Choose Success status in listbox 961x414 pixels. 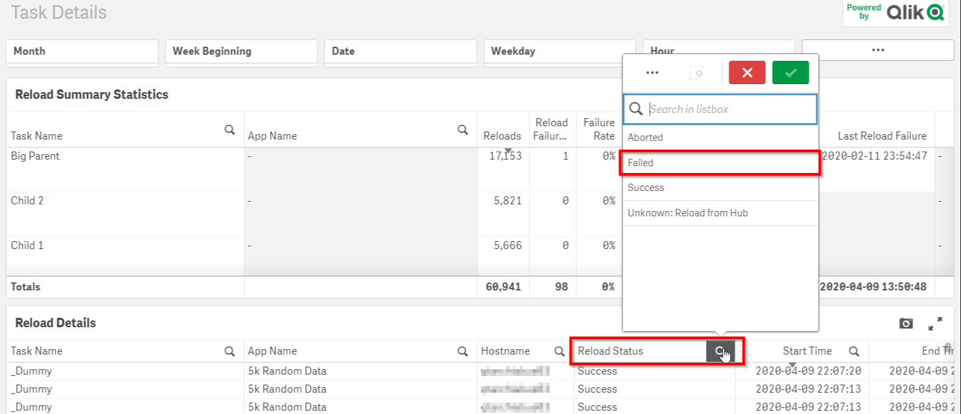coord(719,188)
